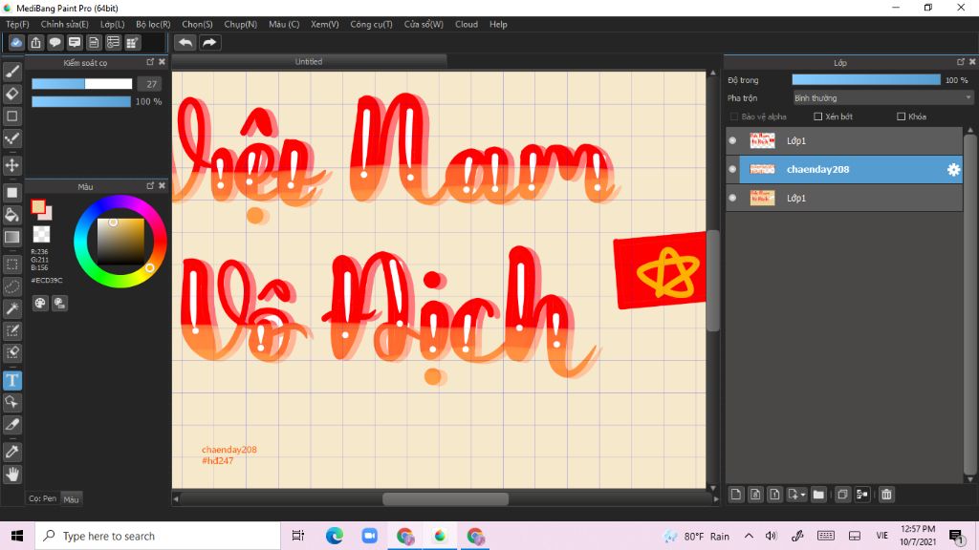Select the Eraser tool
The width and height of the screenshot is (979, 550).
(11, 95)
